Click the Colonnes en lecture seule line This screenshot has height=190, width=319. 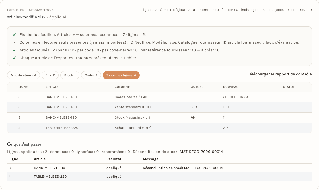click(159, 42)
